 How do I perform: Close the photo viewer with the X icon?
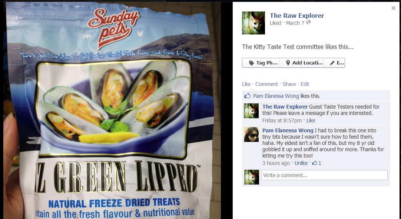(393, 8)
